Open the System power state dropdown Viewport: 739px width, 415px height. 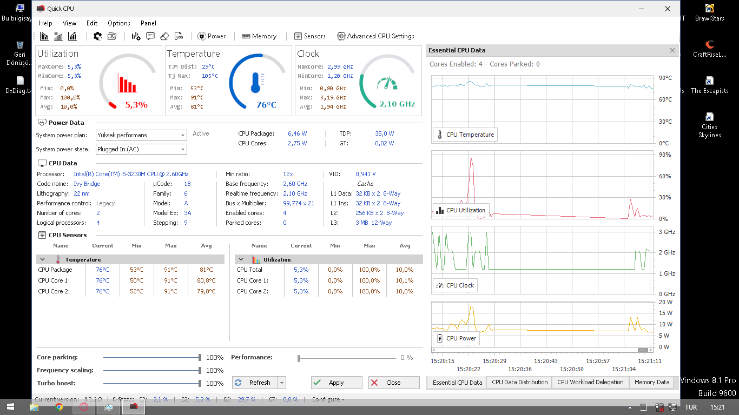[141, 149]
